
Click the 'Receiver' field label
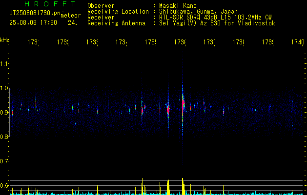pyautogui.click(x=101, y=18)
